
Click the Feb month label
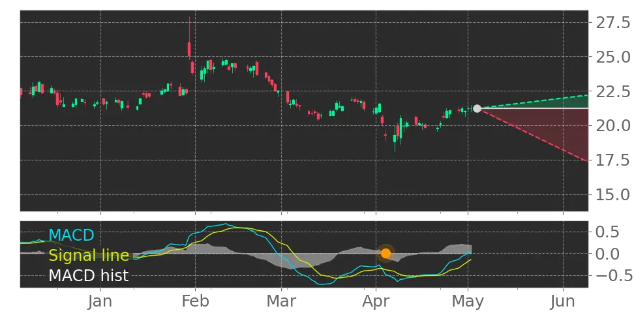(196, 302)
